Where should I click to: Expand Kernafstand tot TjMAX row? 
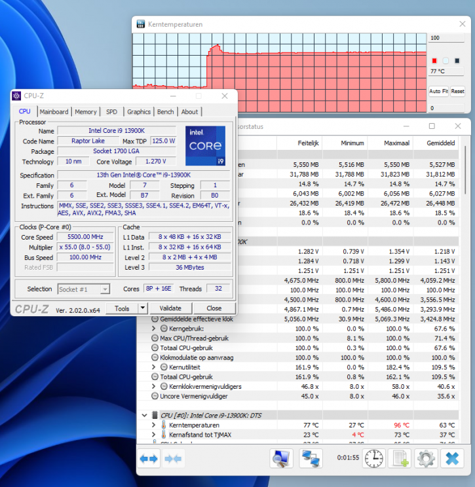153,434
